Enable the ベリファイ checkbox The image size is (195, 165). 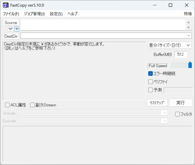150,82
